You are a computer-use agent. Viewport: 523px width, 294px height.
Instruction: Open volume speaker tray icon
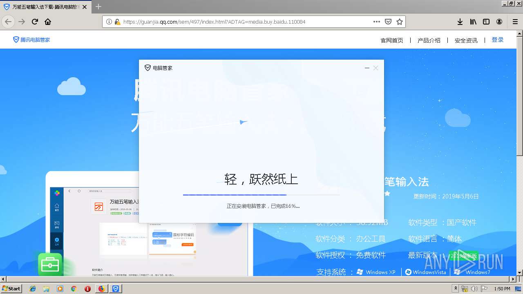click(474, 289)
